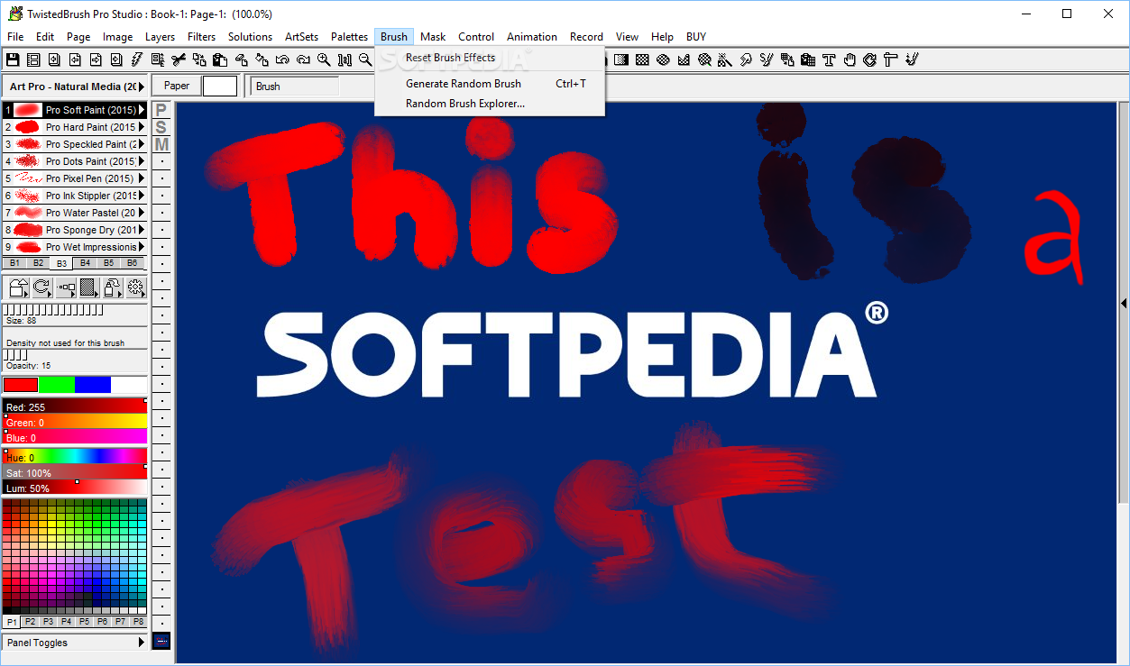Click the lightning bolt toolbar icon
1130x666 pixels.
[x=136, y=59]
